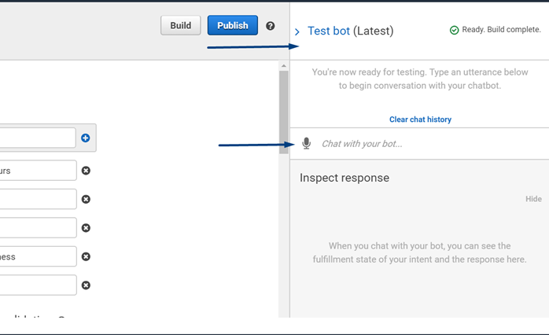Edit the utterance field ending in 'urs'
Image resolution: width=549 pixels, height=335 pixels.
coord(38,171)
